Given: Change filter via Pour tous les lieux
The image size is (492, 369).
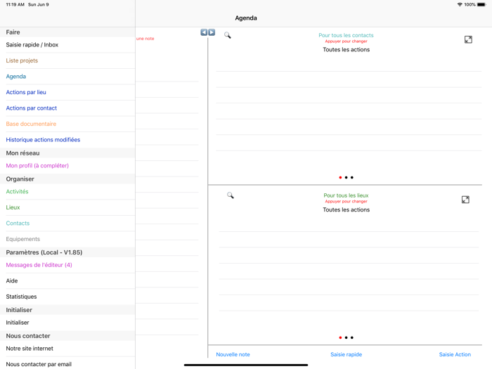Looking at the screenshot, I should tap(346, 195).
